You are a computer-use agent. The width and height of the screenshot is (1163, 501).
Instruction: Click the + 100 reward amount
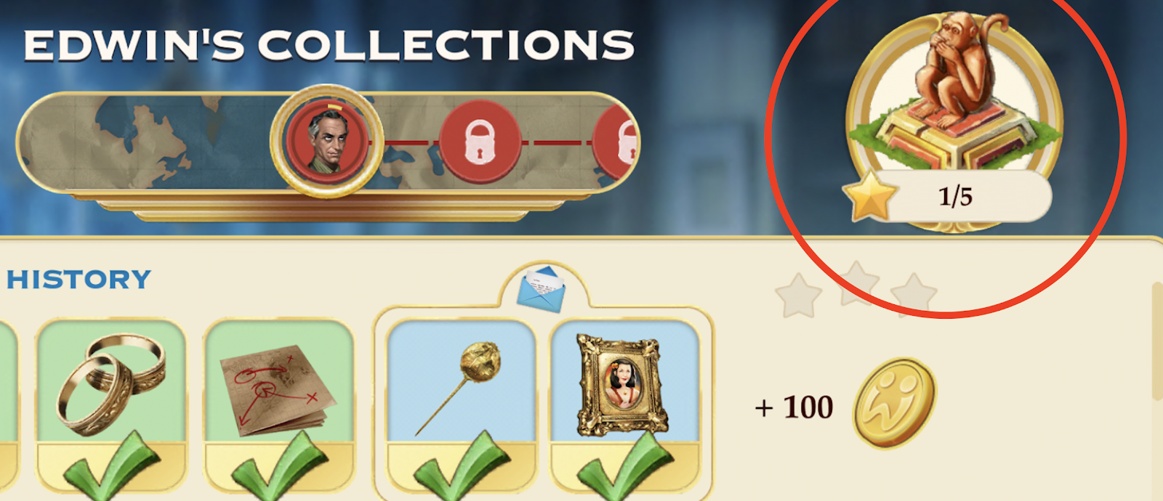tap(794, 407)
